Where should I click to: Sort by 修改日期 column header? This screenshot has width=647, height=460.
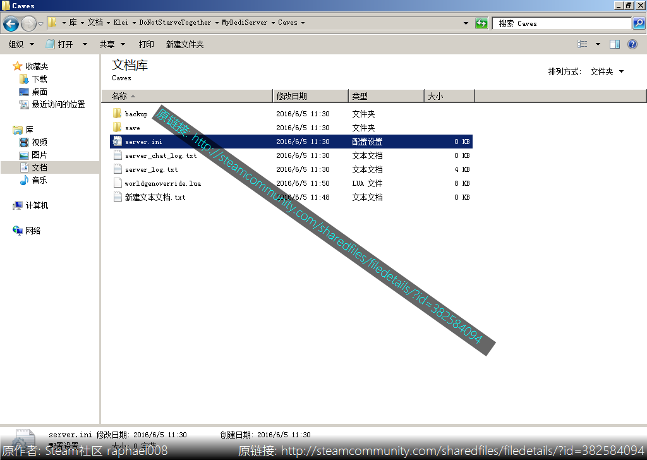pyautogui.click(x=311, y=96)
